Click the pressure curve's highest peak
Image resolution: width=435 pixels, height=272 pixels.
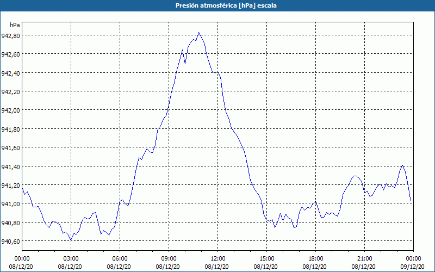pyautogui.click(x=198, y=33)
